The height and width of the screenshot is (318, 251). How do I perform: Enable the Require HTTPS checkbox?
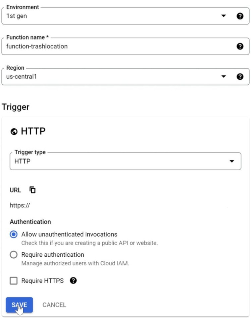14,281
